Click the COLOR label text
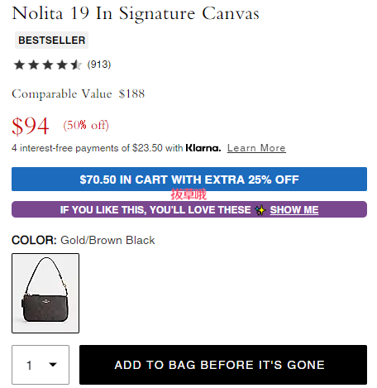Image resolution: width=377 pixels, height=388 pixels. 34,240
